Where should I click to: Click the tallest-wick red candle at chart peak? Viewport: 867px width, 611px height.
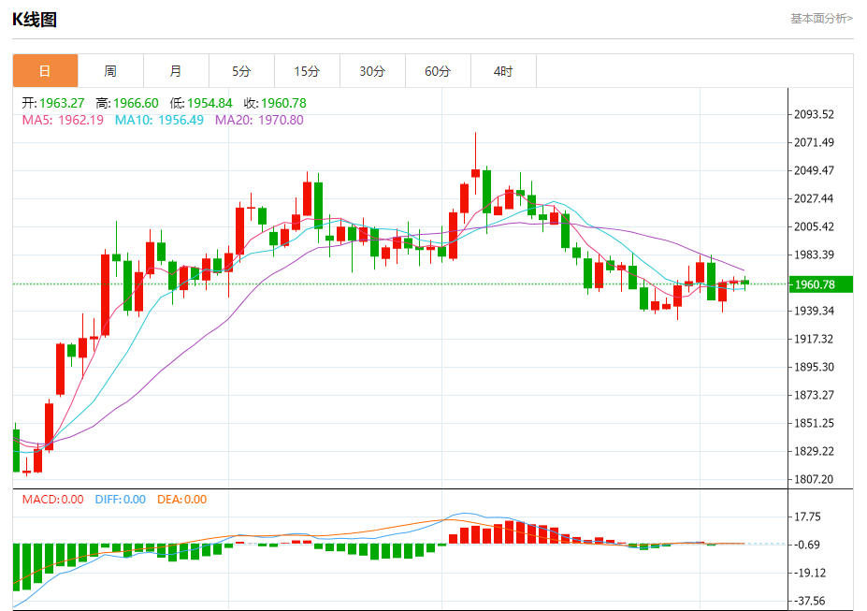click(475, 164)
